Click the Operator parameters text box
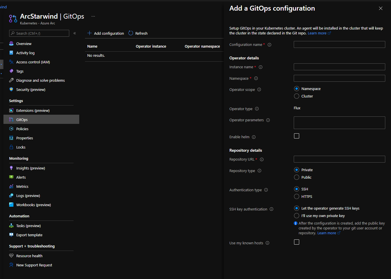The width and height of the screenshot is (391, 279). tap(339, 123)
